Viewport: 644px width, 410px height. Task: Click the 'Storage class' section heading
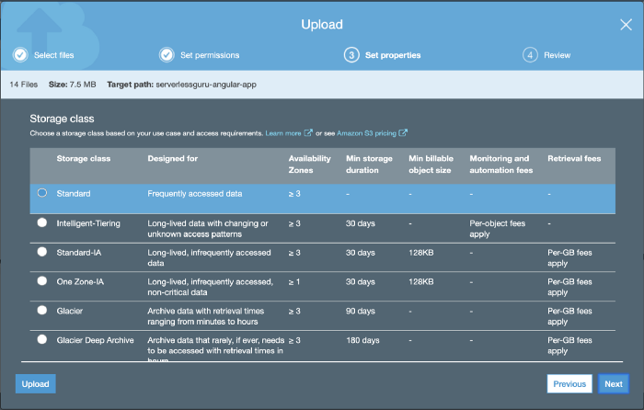(x=62, y=119)
